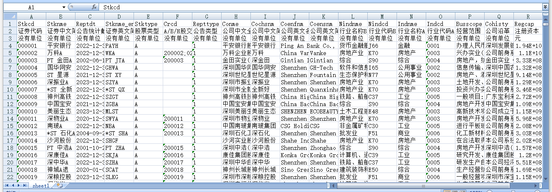The height and width of the screenshot is (192, 552).
Task: Select column R header
Action: [528, 16]
